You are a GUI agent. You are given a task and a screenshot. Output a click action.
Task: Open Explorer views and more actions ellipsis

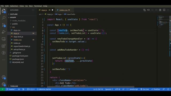(x=33, y=10)
